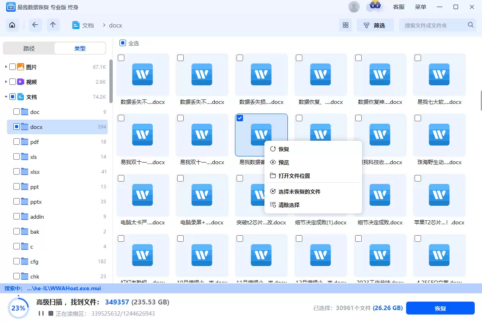Open the 筛选 filter tool
Screen dimensions: 482x321
[375, 25]
